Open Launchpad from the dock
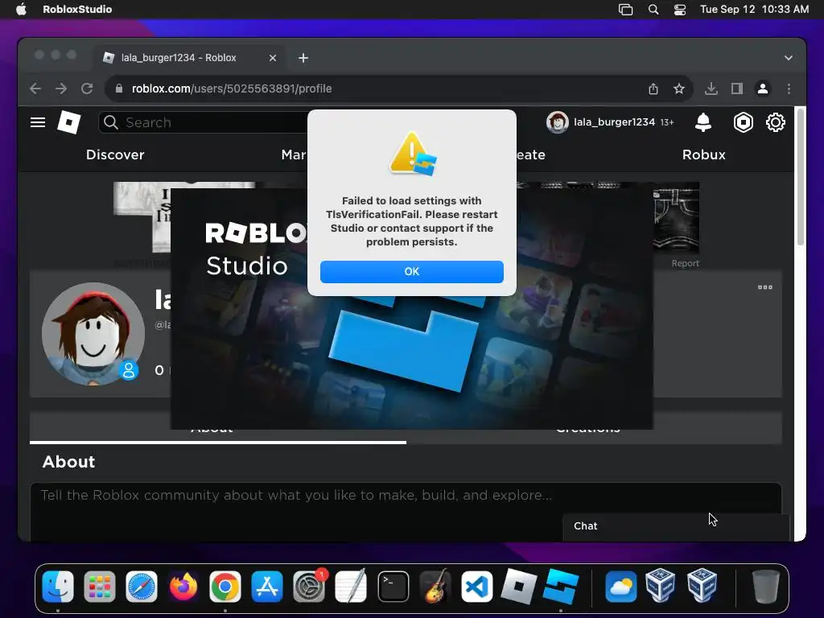The image size is (824, 618). [x=99, y=587]
